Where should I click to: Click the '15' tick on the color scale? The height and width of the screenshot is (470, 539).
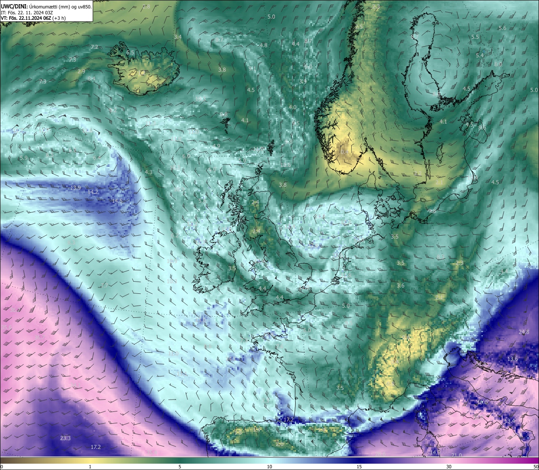359,467
